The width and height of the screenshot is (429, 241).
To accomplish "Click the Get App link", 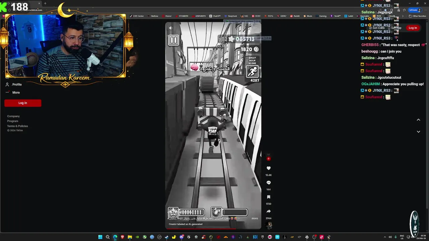I will (395, 28).
